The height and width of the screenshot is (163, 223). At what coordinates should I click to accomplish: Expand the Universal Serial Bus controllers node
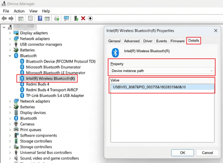[x=10, y=152]
